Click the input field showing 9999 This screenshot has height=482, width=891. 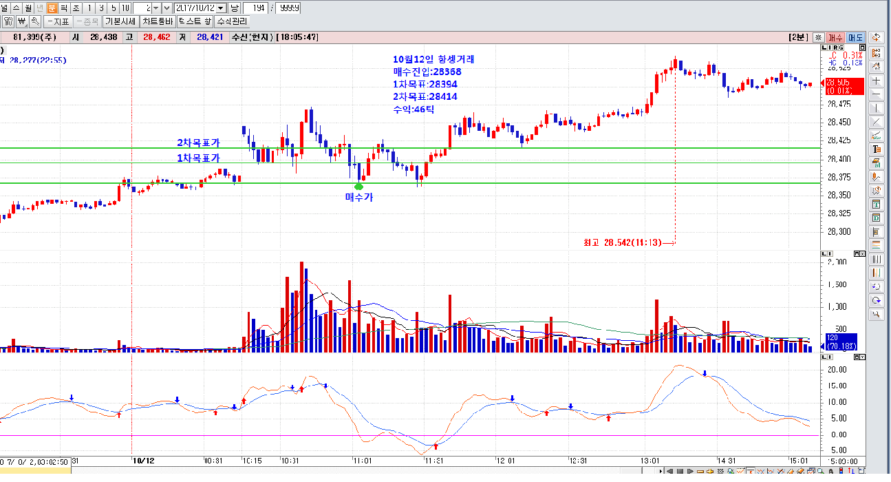tap(288, 8)
